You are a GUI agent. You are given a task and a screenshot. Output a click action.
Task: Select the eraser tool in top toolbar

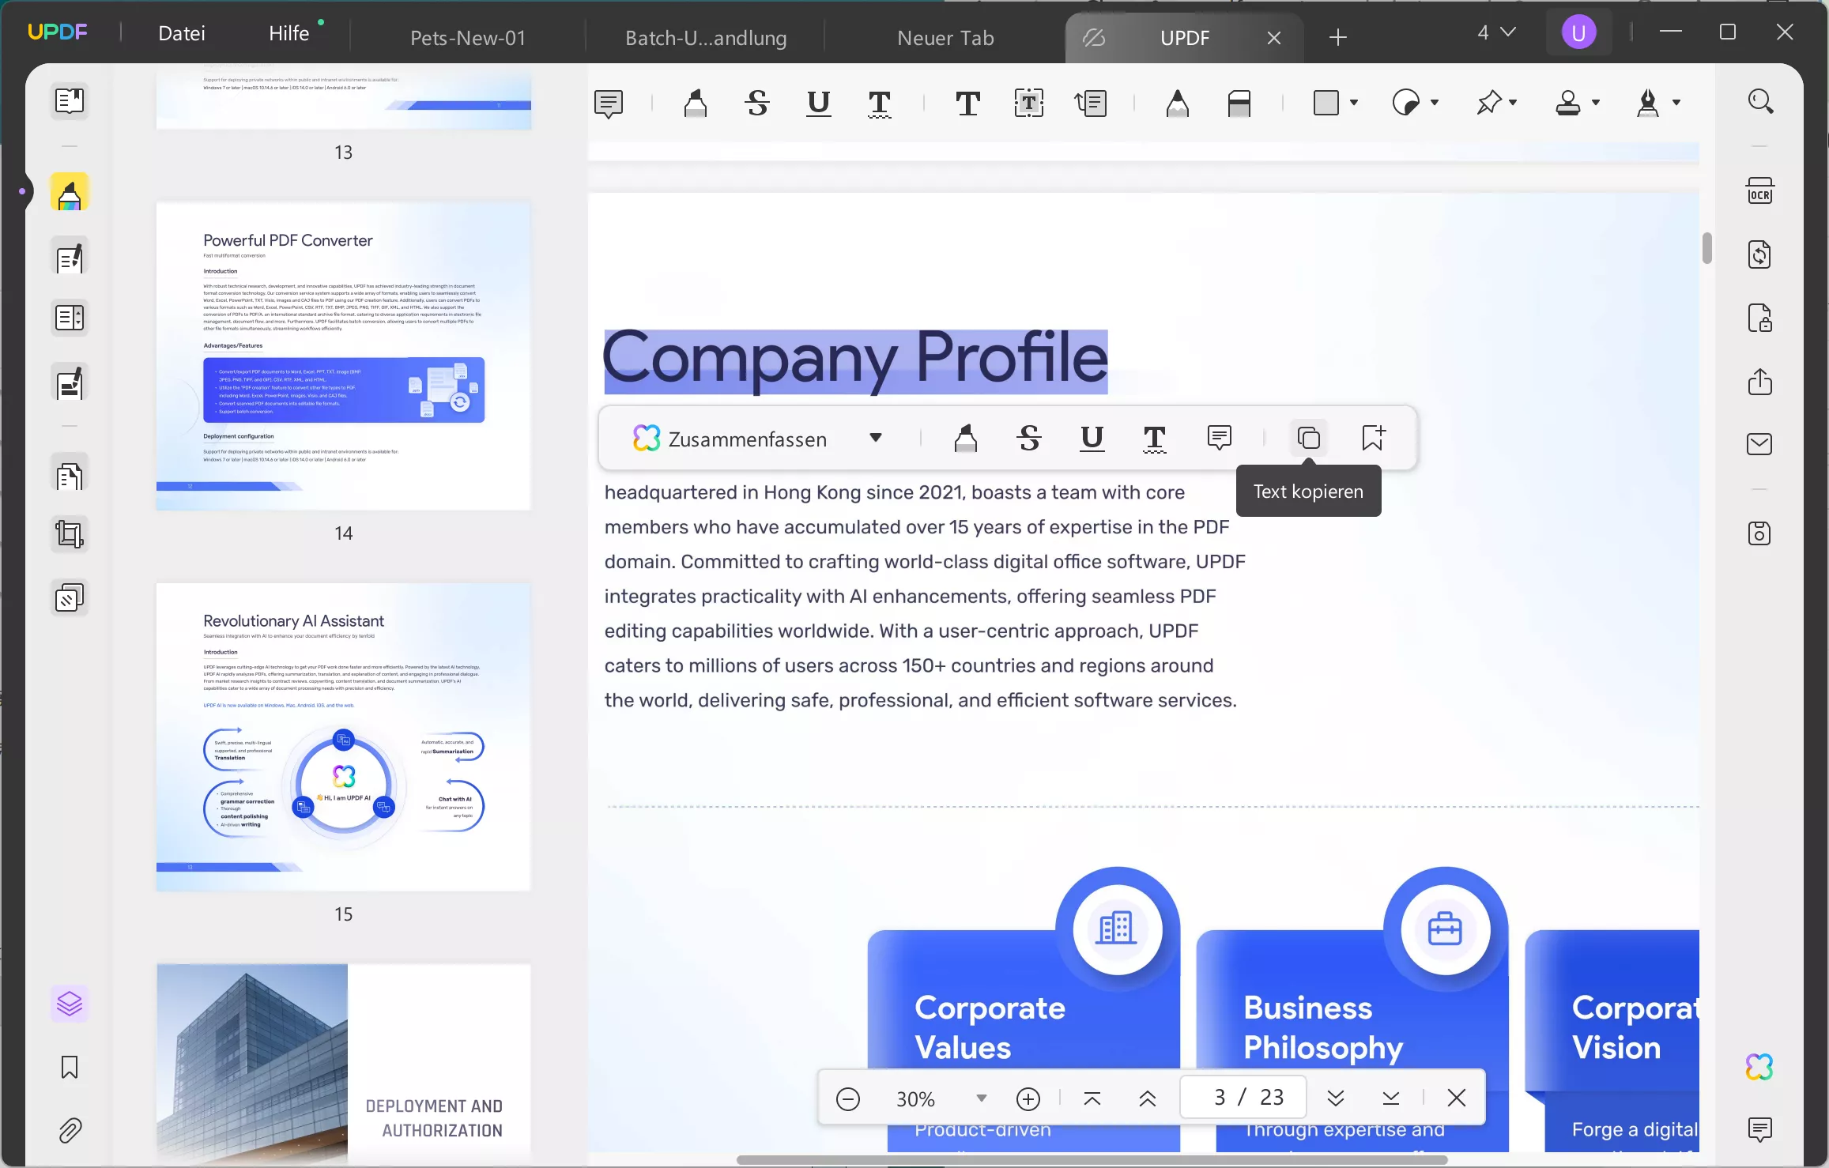pos(1239,103)
